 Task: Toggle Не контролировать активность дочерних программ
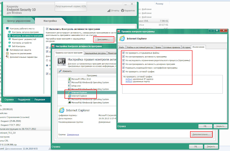point(123,64)
